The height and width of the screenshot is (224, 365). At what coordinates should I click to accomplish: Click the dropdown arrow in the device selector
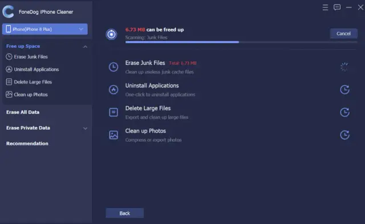(x=81, y=29)
